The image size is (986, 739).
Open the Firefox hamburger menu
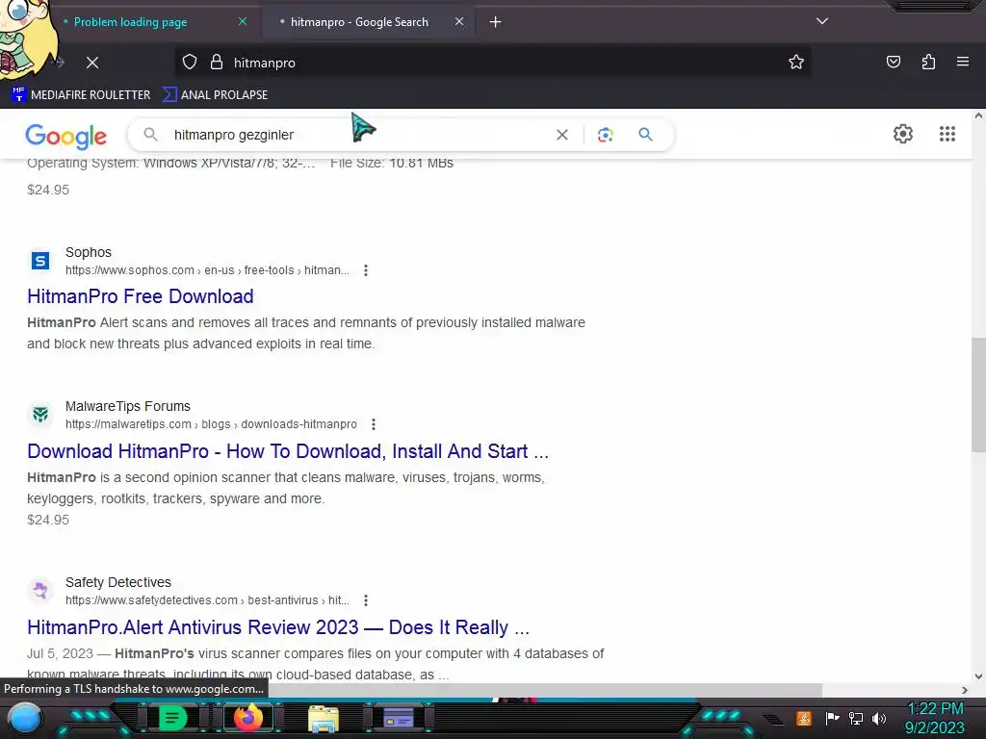(x=963, y=62)
